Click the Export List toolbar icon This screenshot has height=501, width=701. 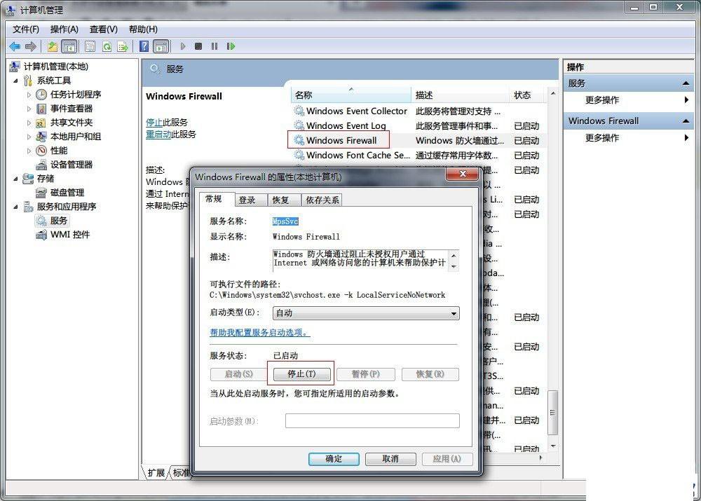pyautogui.click(x=123, y=46)
